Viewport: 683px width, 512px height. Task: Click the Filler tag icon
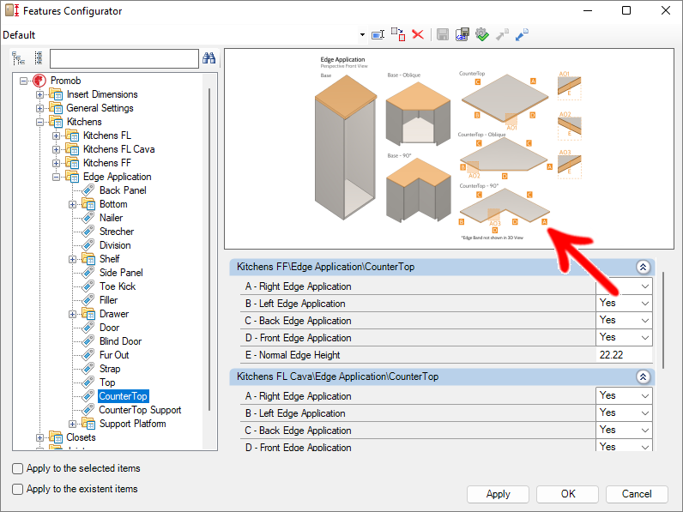88,300
